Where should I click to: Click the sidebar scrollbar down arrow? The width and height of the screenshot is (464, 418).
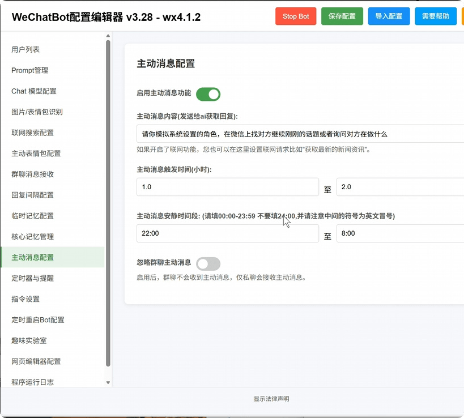tap(108, 382)
